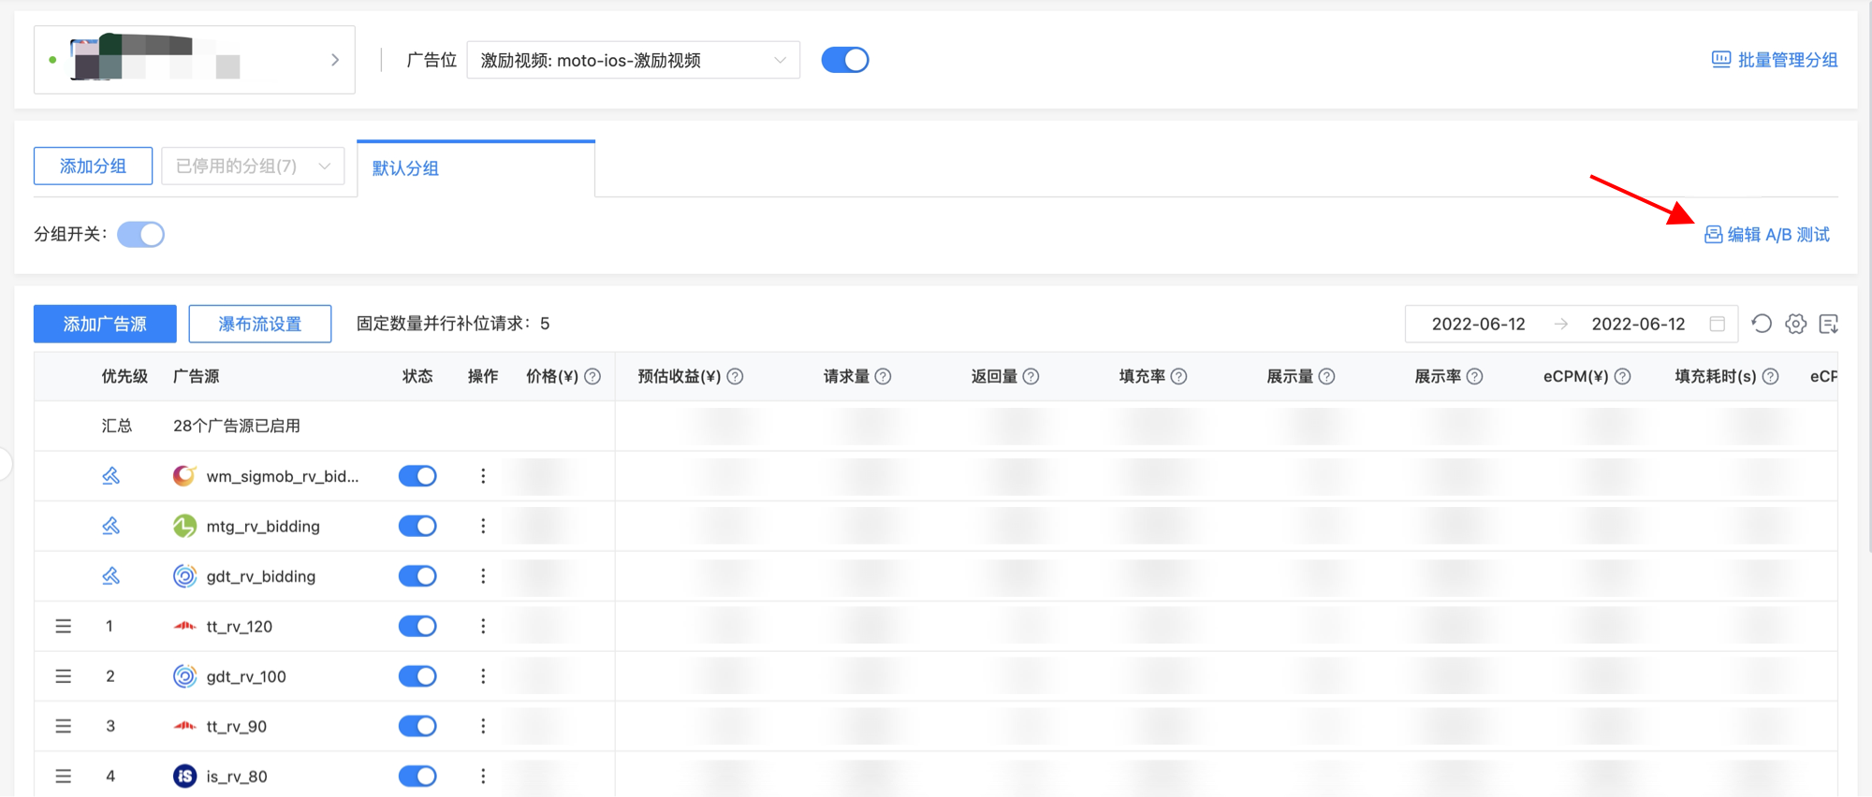Image resolution: width=1872 pixels, height=797 pixels.
Task: Click the help icon next to 价格(¥)
Action: coord(592,376)
